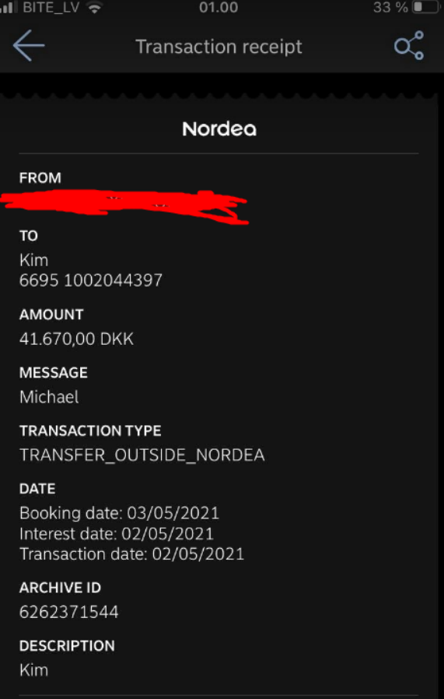The image size is (444, 699).
Task: Tap the amount 41.670,00 DKK
Action: [x=76, y=339]
